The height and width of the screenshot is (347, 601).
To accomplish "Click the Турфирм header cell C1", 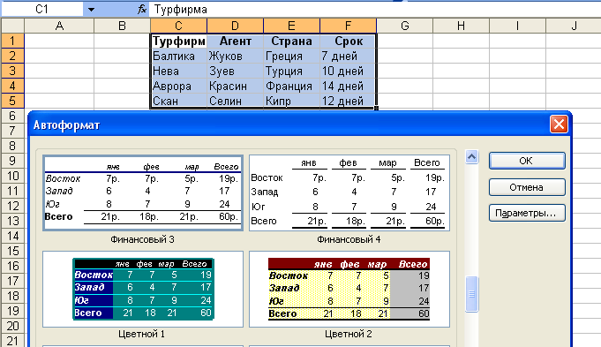I will [x=178, y=41].
